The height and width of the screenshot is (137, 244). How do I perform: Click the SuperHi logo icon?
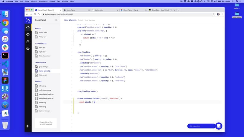pos(28,20)
